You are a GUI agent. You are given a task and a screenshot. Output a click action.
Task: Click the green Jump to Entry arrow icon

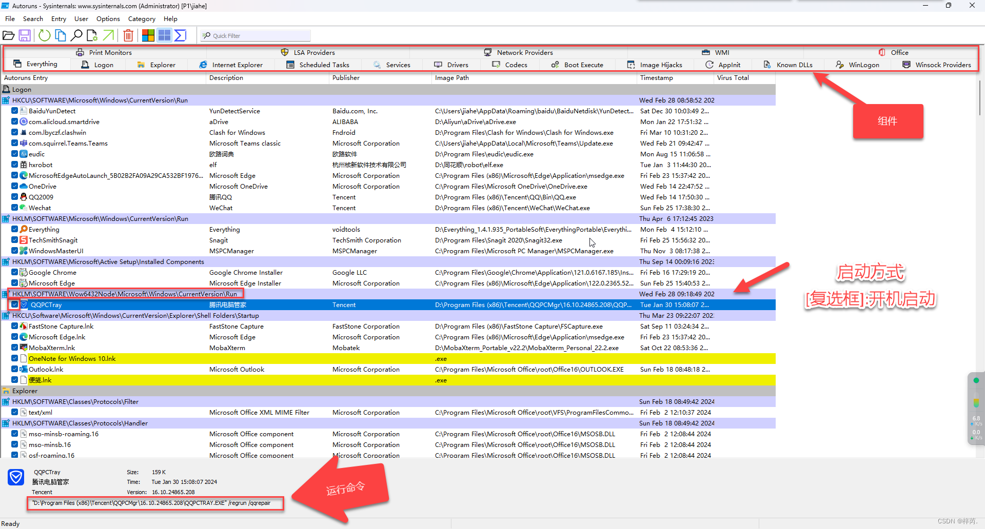click(108, 35)
